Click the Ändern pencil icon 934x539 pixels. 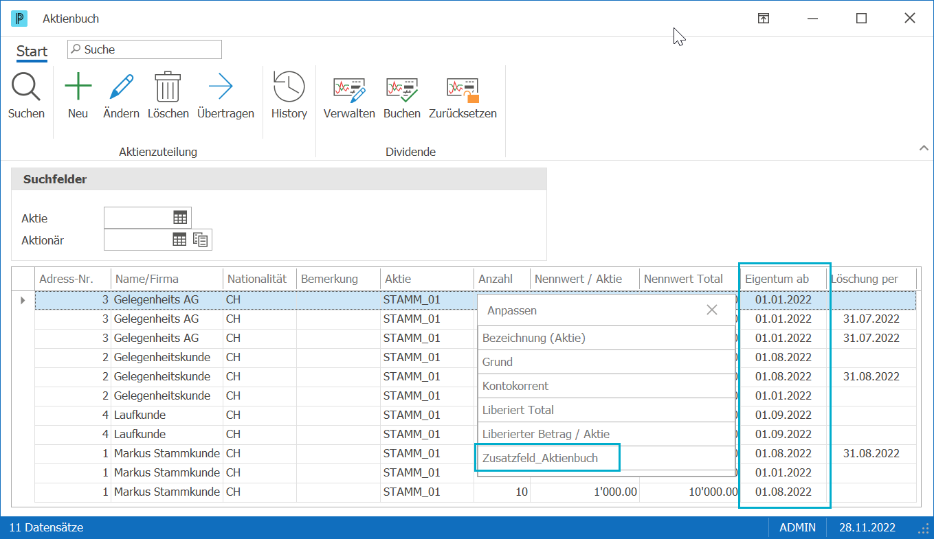coord(121,88)
